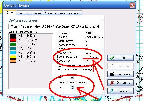Click the N3 usage 1,98 m
Image resolution: width=147 pixels, height=105 pixels.
pyautogui.click(x=31, y=44)
